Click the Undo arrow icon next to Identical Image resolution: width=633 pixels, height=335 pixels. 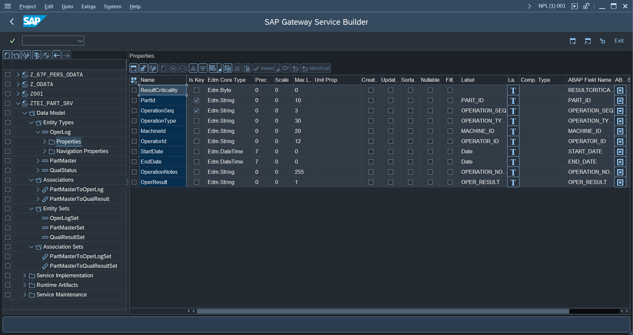click(295, 68)
